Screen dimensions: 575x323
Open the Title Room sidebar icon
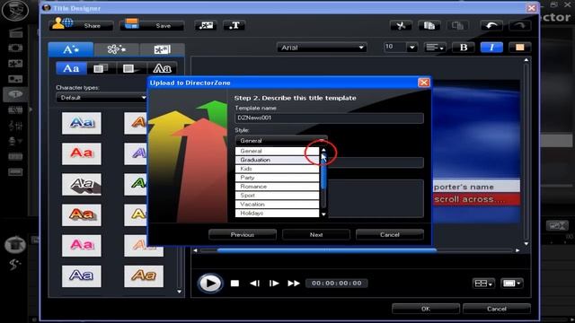(x=15, y=94)
